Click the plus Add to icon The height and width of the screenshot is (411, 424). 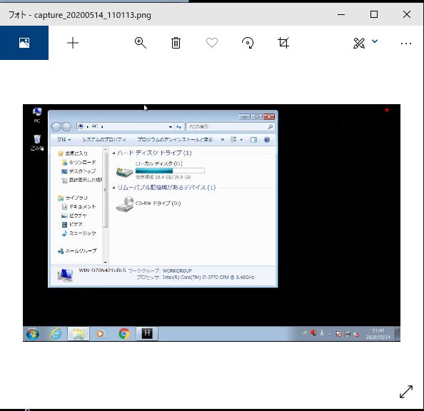(x=73, y=43)
